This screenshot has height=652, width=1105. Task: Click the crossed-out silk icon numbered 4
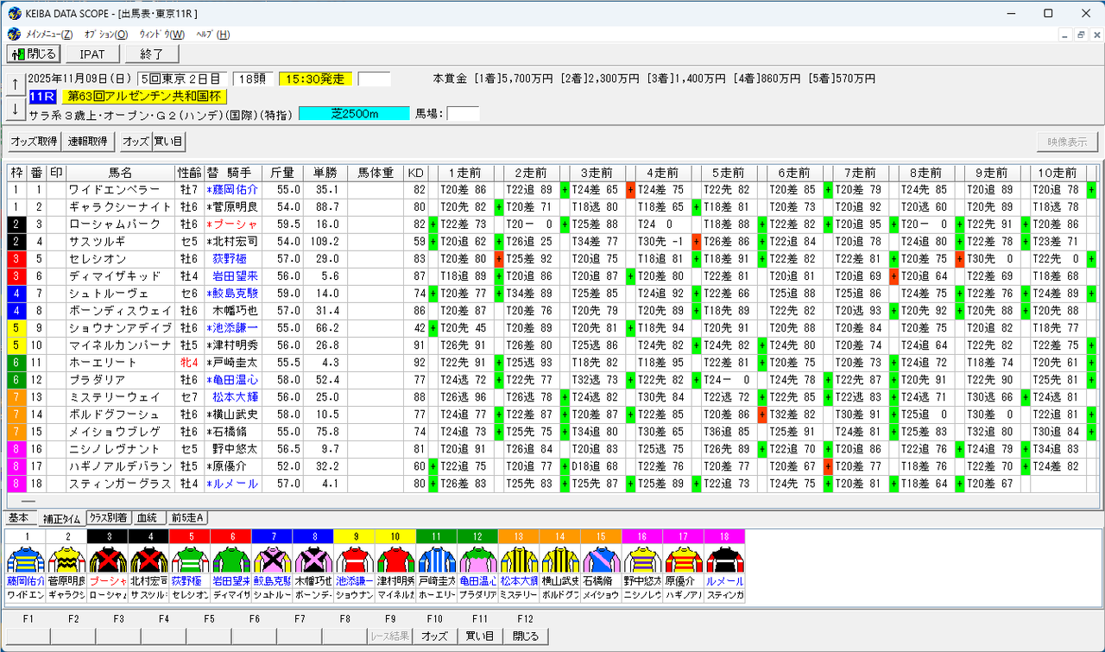(148, 559)
